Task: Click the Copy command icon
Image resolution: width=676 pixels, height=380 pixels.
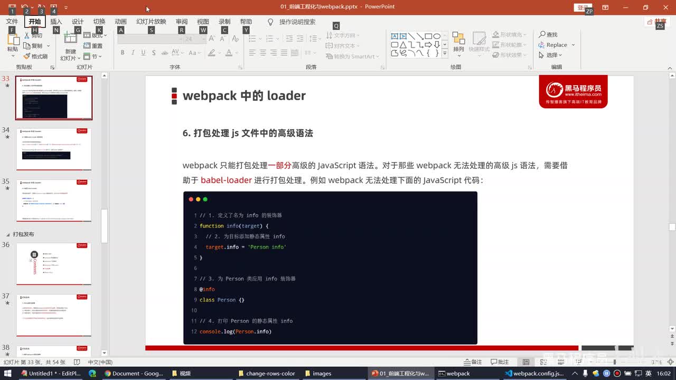Action: pyautogui.click(x=27, y=46)
